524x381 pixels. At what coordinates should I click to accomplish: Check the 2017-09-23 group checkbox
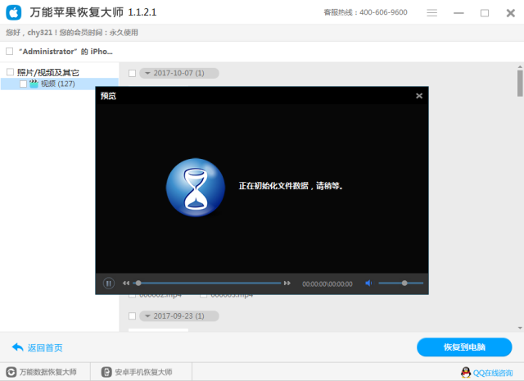133,316
